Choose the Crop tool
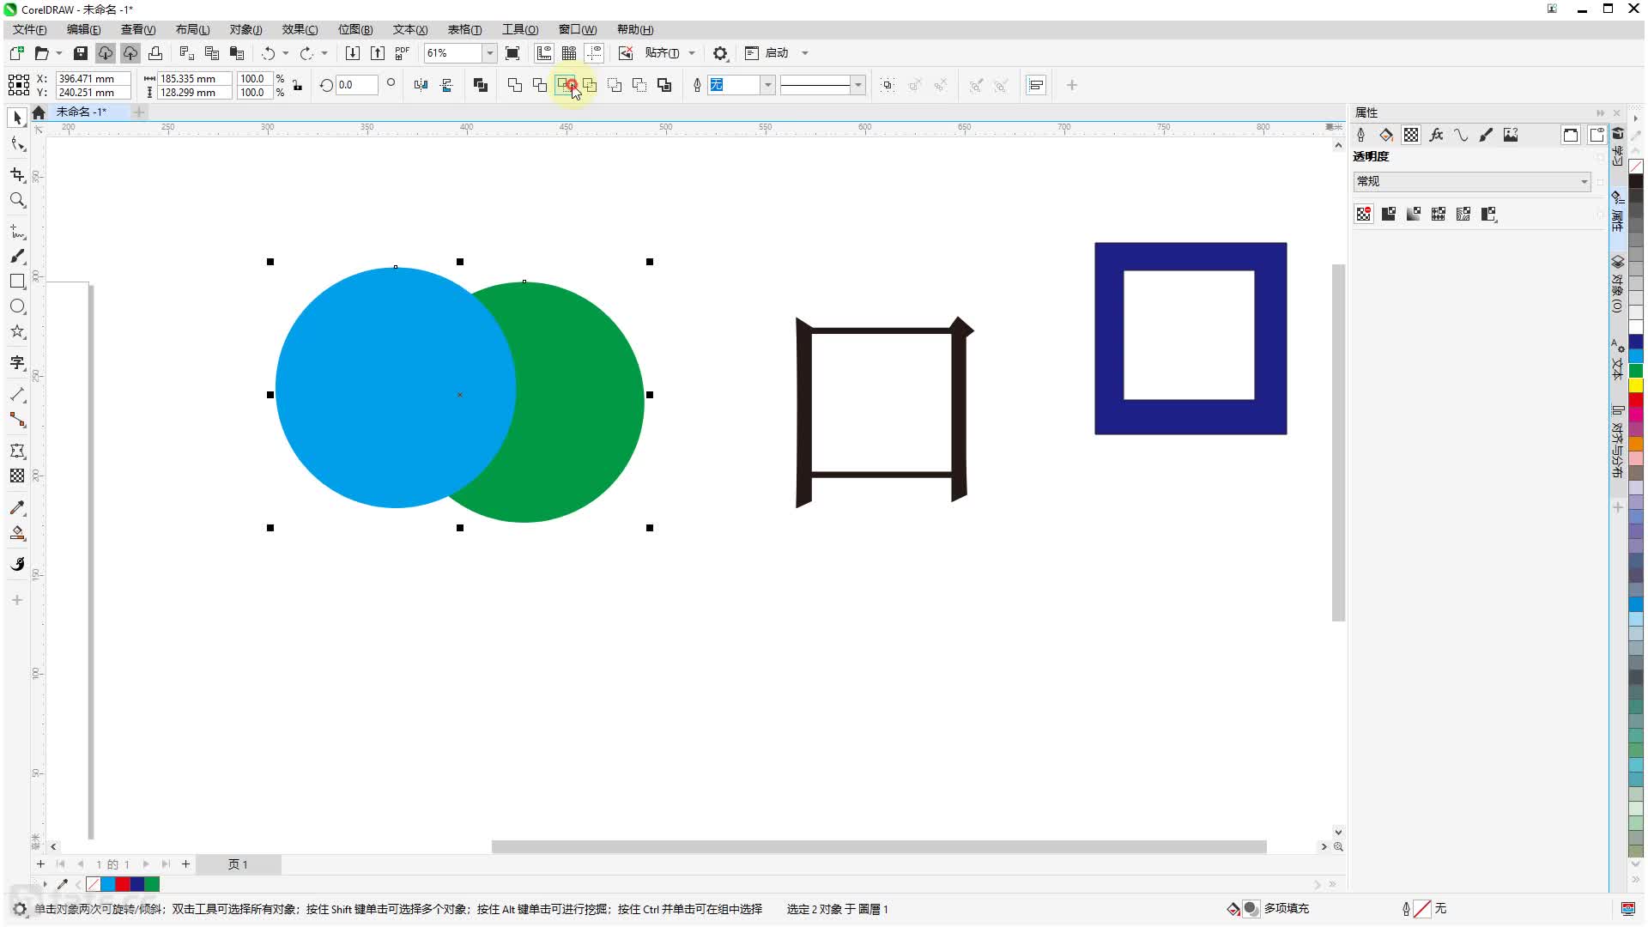This screenshot has height=927, width=1648. [17, 175]
